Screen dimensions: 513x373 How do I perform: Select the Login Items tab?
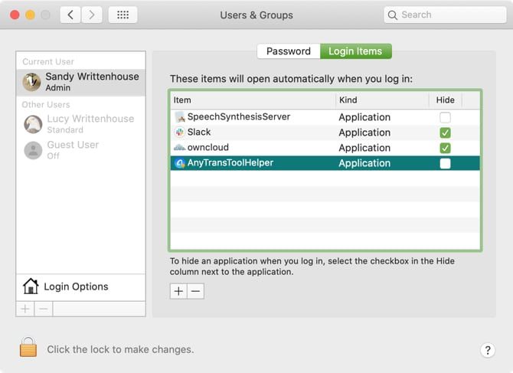pos(355,51)
